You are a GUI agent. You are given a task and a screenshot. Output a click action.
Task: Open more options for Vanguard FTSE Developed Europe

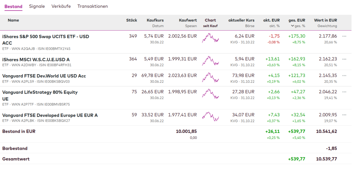coord(344,115)
